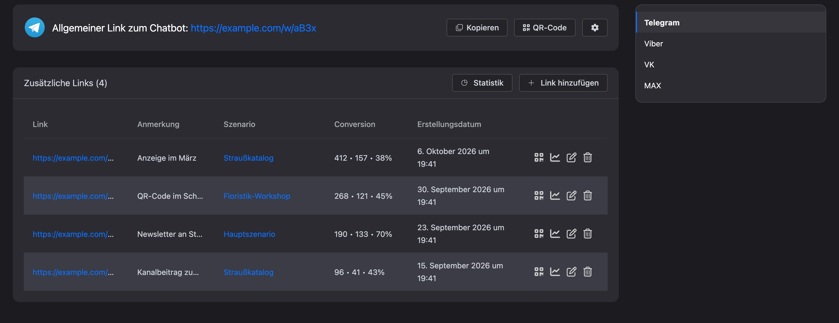The height and width of the screenshot is (323, 839).
Task: Copy the general chatbot link with Kopieren
Action: click(477, 28)
